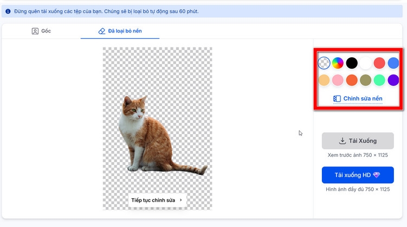
Task: Open the rainbow custom color picker
Action: tap(338, 63)
